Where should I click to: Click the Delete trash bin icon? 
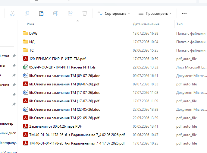pos(85,13)
